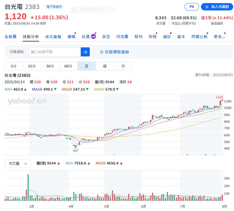The width and height of the screenshot is (234, 211).
Task: Open the 估價 tab
Action: pyautogui.click(x=86, y=37)
